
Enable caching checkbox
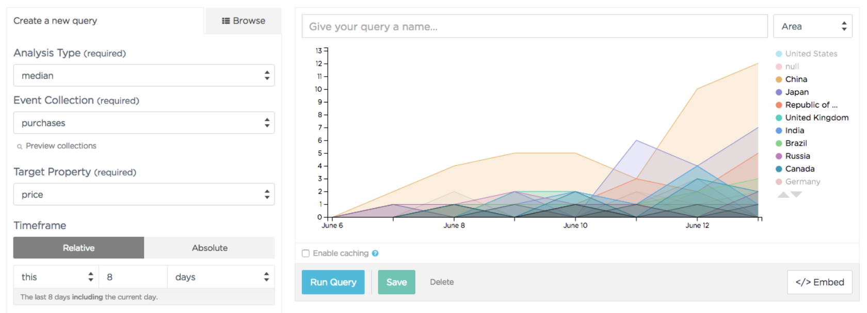306,253
